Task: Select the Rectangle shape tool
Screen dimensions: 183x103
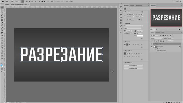Action: click(2, 54)
